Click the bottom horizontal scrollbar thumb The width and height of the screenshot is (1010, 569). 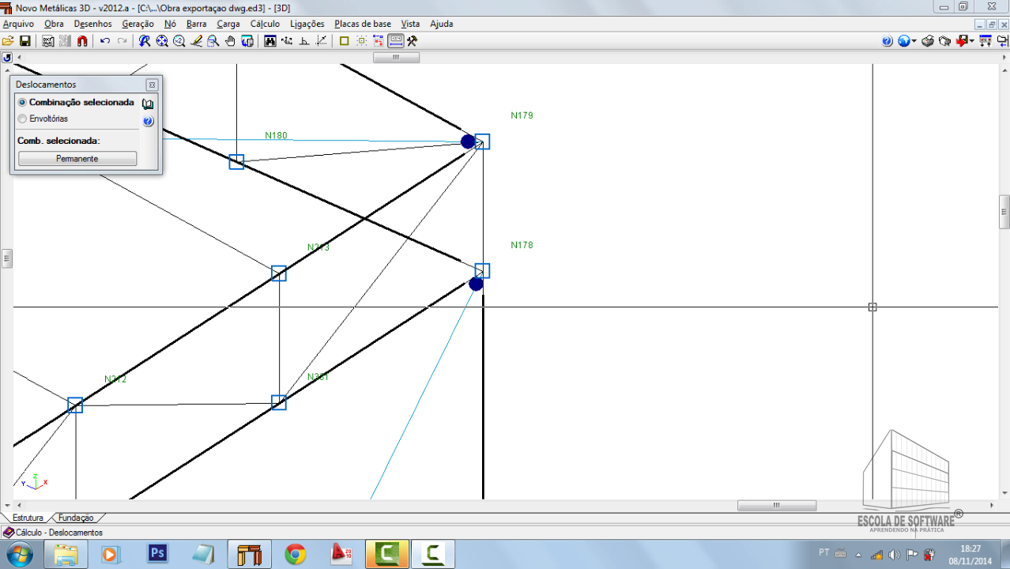point(776,506)
